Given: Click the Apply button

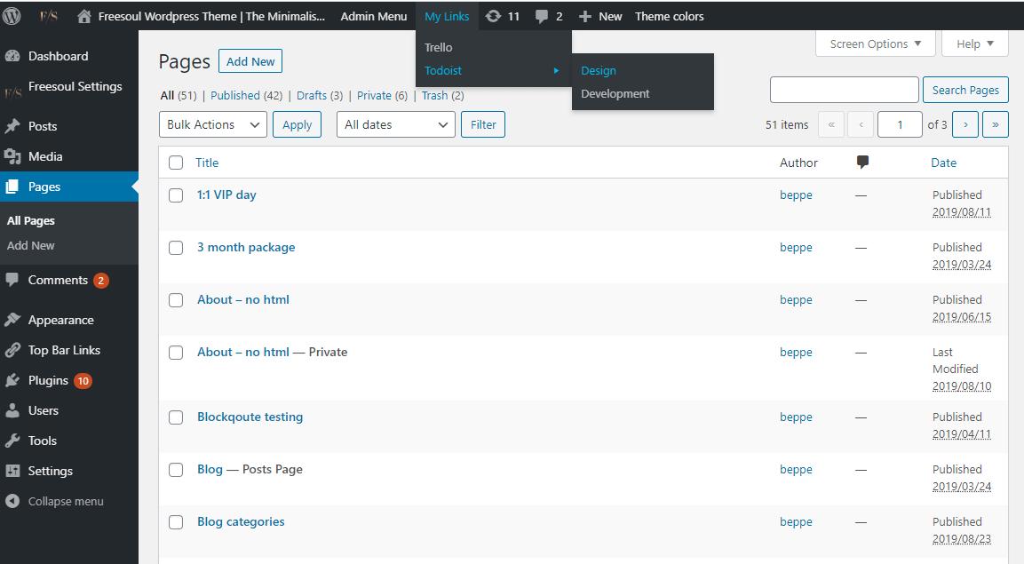Looking at the screenshot, I should click(x=298, y=124).
